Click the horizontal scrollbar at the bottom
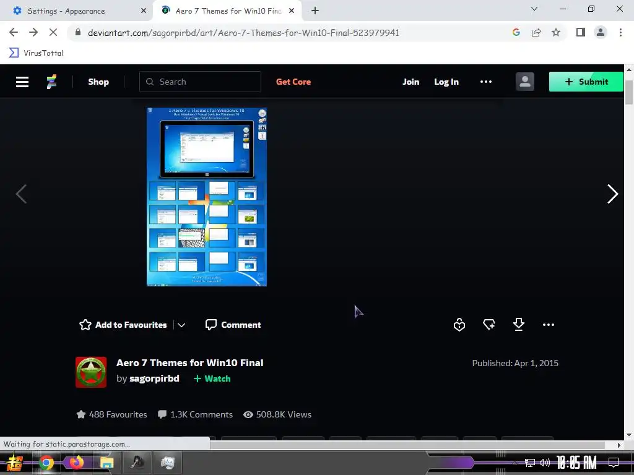The width and height of the screenshot is (634, 475). 407,445
